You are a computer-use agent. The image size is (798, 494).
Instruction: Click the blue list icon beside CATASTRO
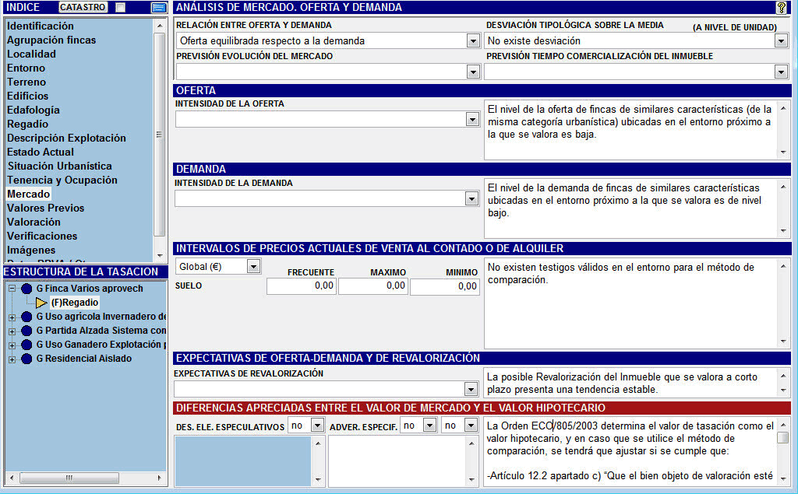click(159, 7)
